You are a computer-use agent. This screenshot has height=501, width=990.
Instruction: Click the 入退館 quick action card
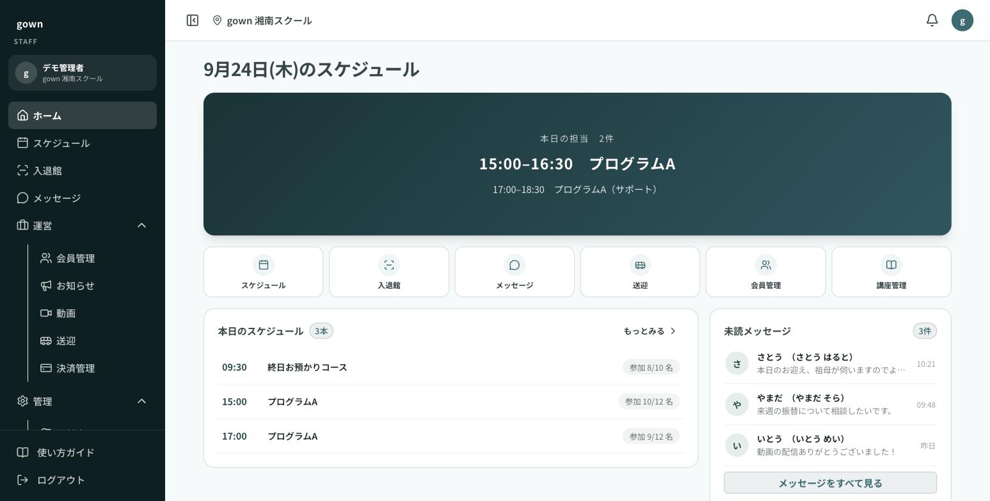pyautogui.click(x=389, y=272)
